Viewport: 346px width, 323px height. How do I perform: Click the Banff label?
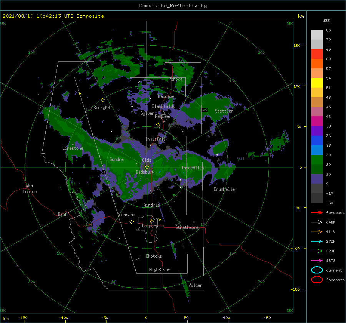[x=63, y=214]
